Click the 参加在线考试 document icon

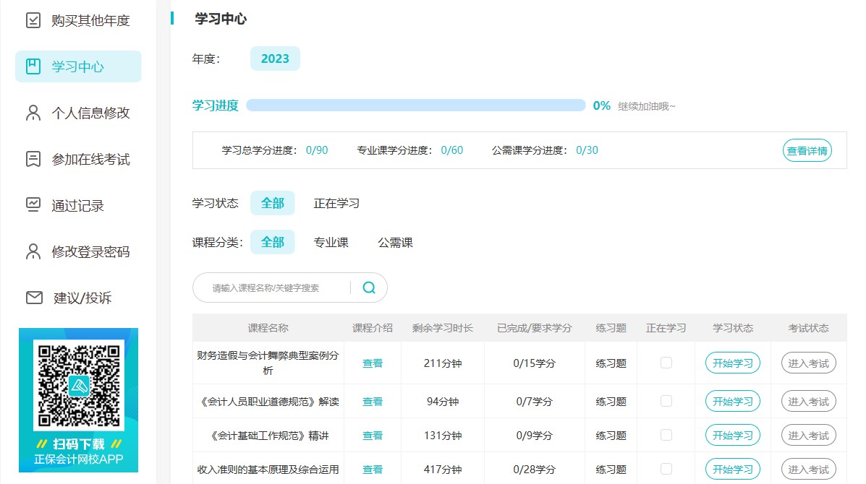click(32, 159)
